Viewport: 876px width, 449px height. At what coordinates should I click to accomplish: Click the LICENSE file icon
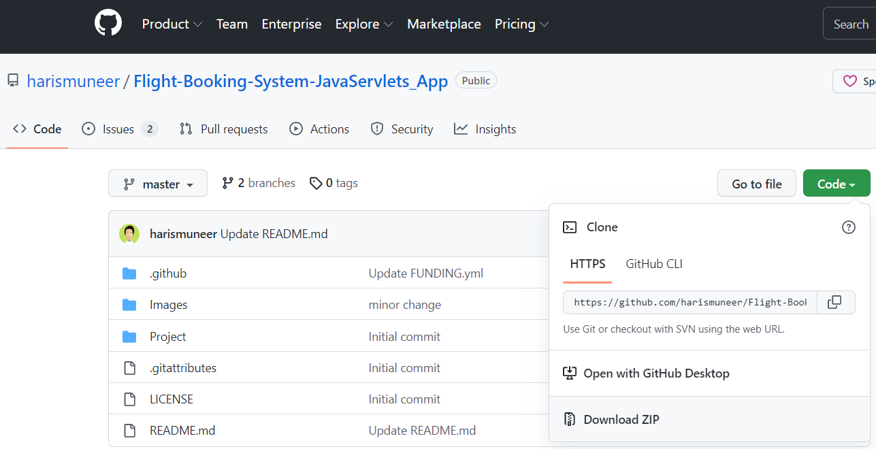coord(129,399)
